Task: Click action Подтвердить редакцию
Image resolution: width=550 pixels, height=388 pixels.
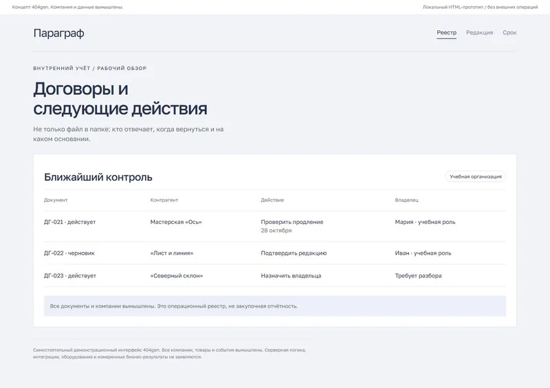Action: click(294, 253)
